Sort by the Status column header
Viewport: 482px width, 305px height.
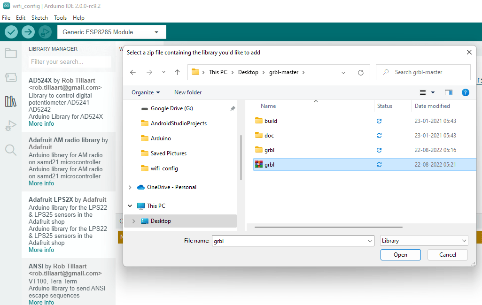click(x=385, y=106)
